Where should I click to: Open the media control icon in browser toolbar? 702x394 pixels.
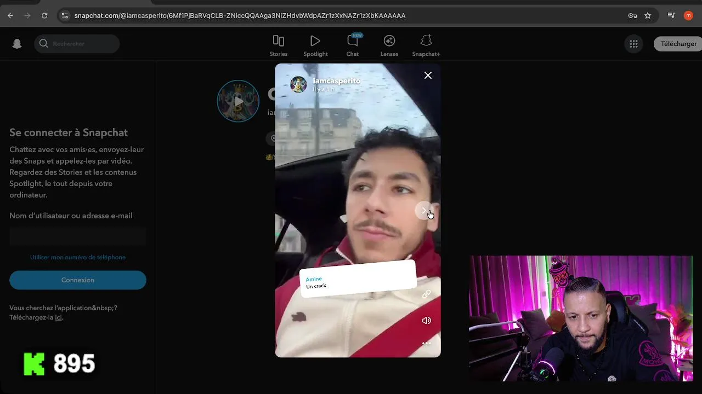(x=671, y=16)
